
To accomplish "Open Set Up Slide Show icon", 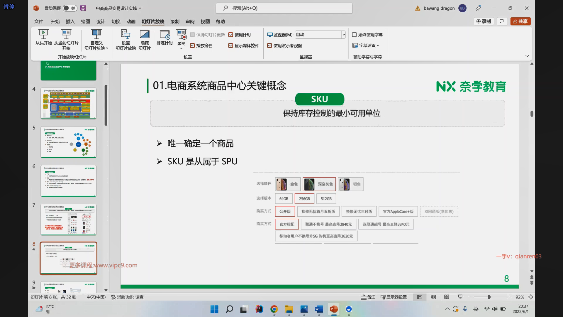I will pos(126,34).
